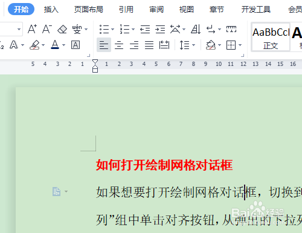Increase paragraph indent
Image resolution: width=302 pixels, height=233 pixels.
160,29
